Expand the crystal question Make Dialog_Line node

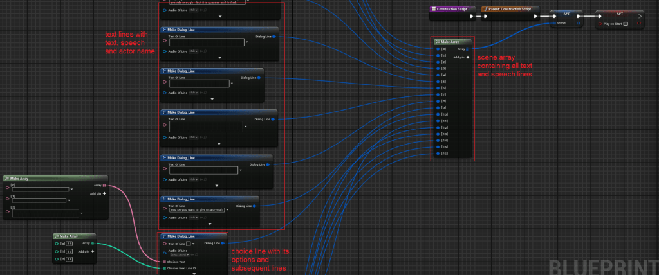209,225
